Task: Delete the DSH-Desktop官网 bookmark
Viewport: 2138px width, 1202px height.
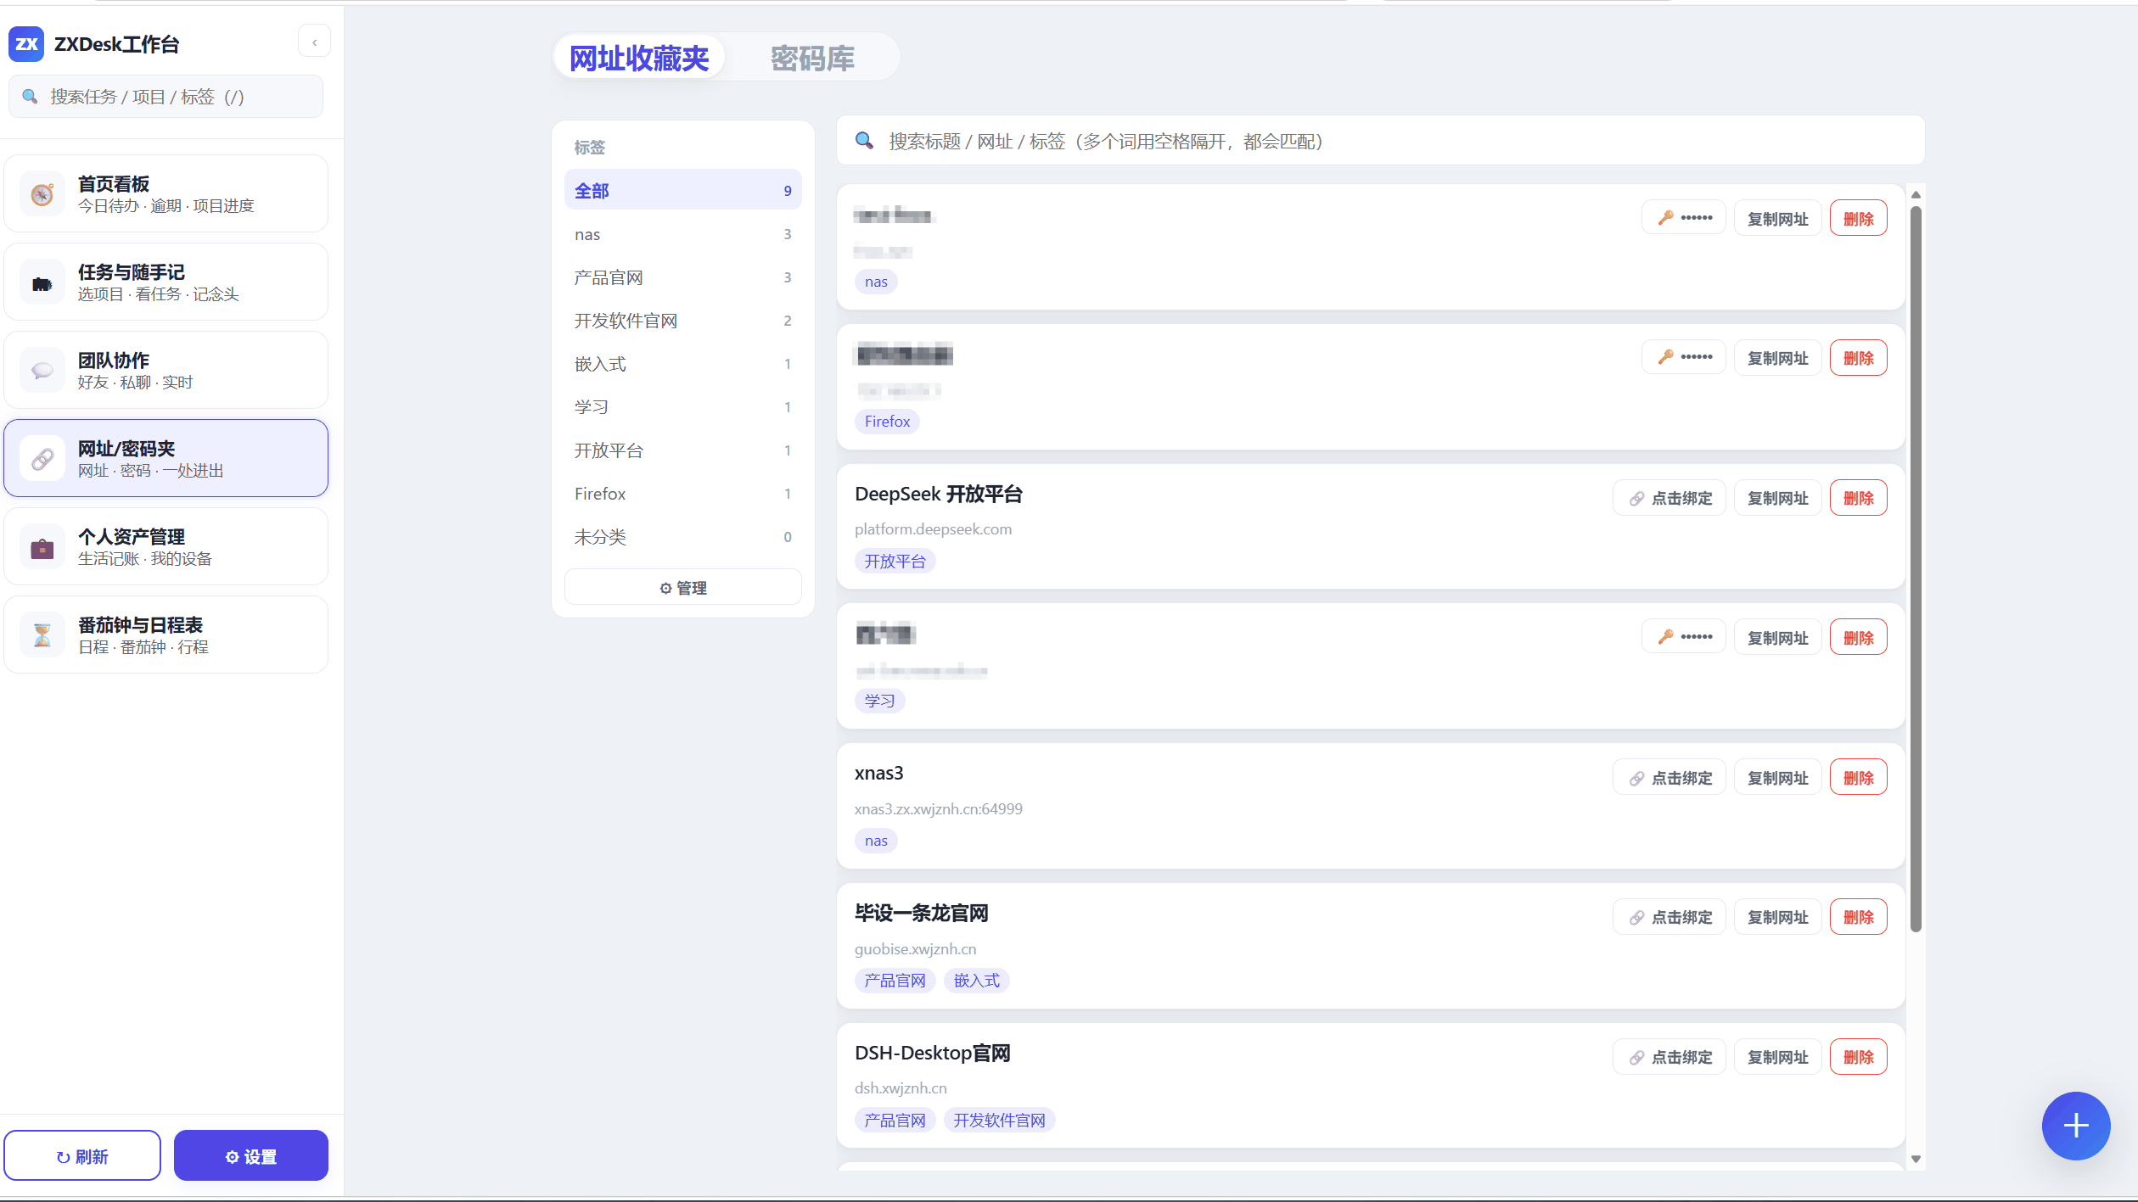Action: [x=1858, y=1057]
